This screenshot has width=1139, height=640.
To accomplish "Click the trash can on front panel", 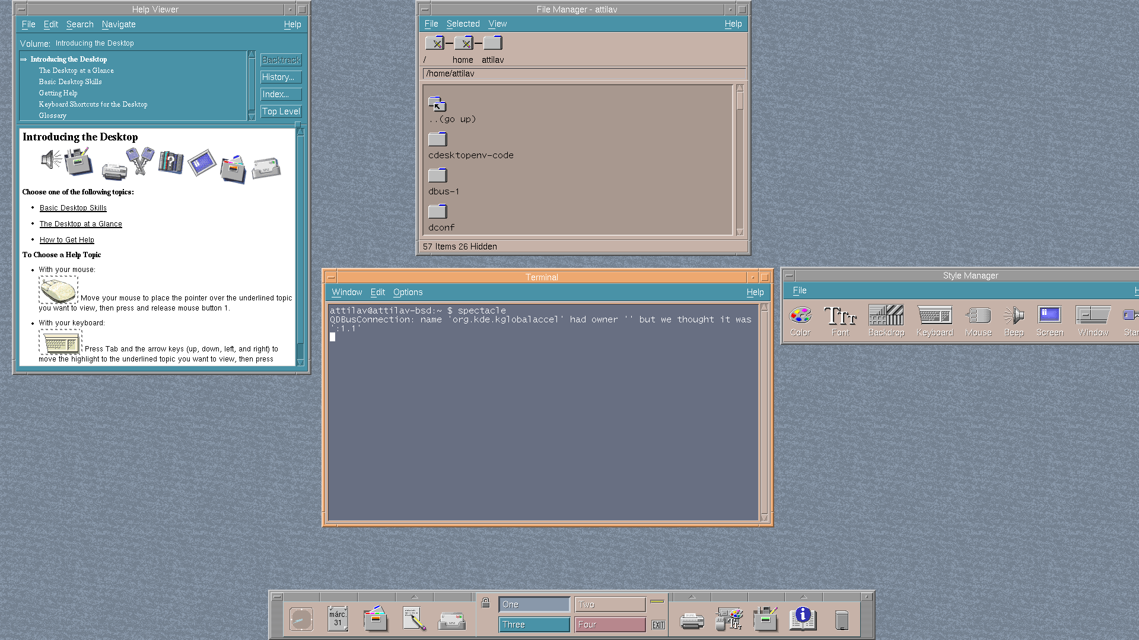I will click(841, 620).
